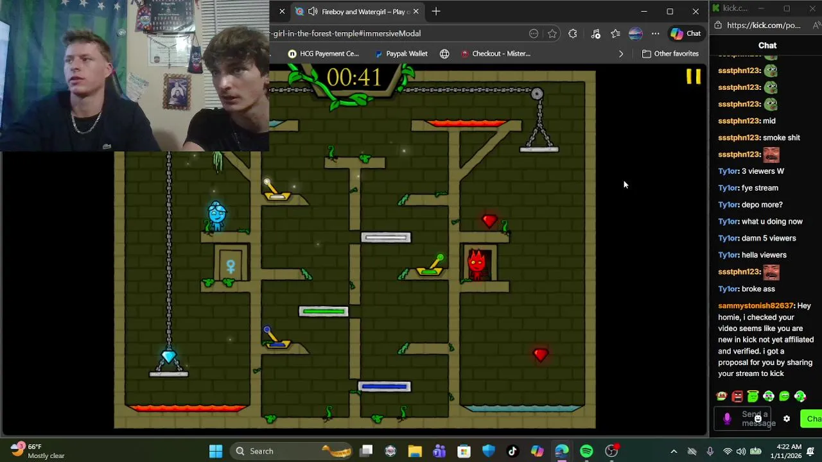This screenshot has height=462, width=822.
Task: Click the white sliding platform bar
Action: (x=385, y=237)
